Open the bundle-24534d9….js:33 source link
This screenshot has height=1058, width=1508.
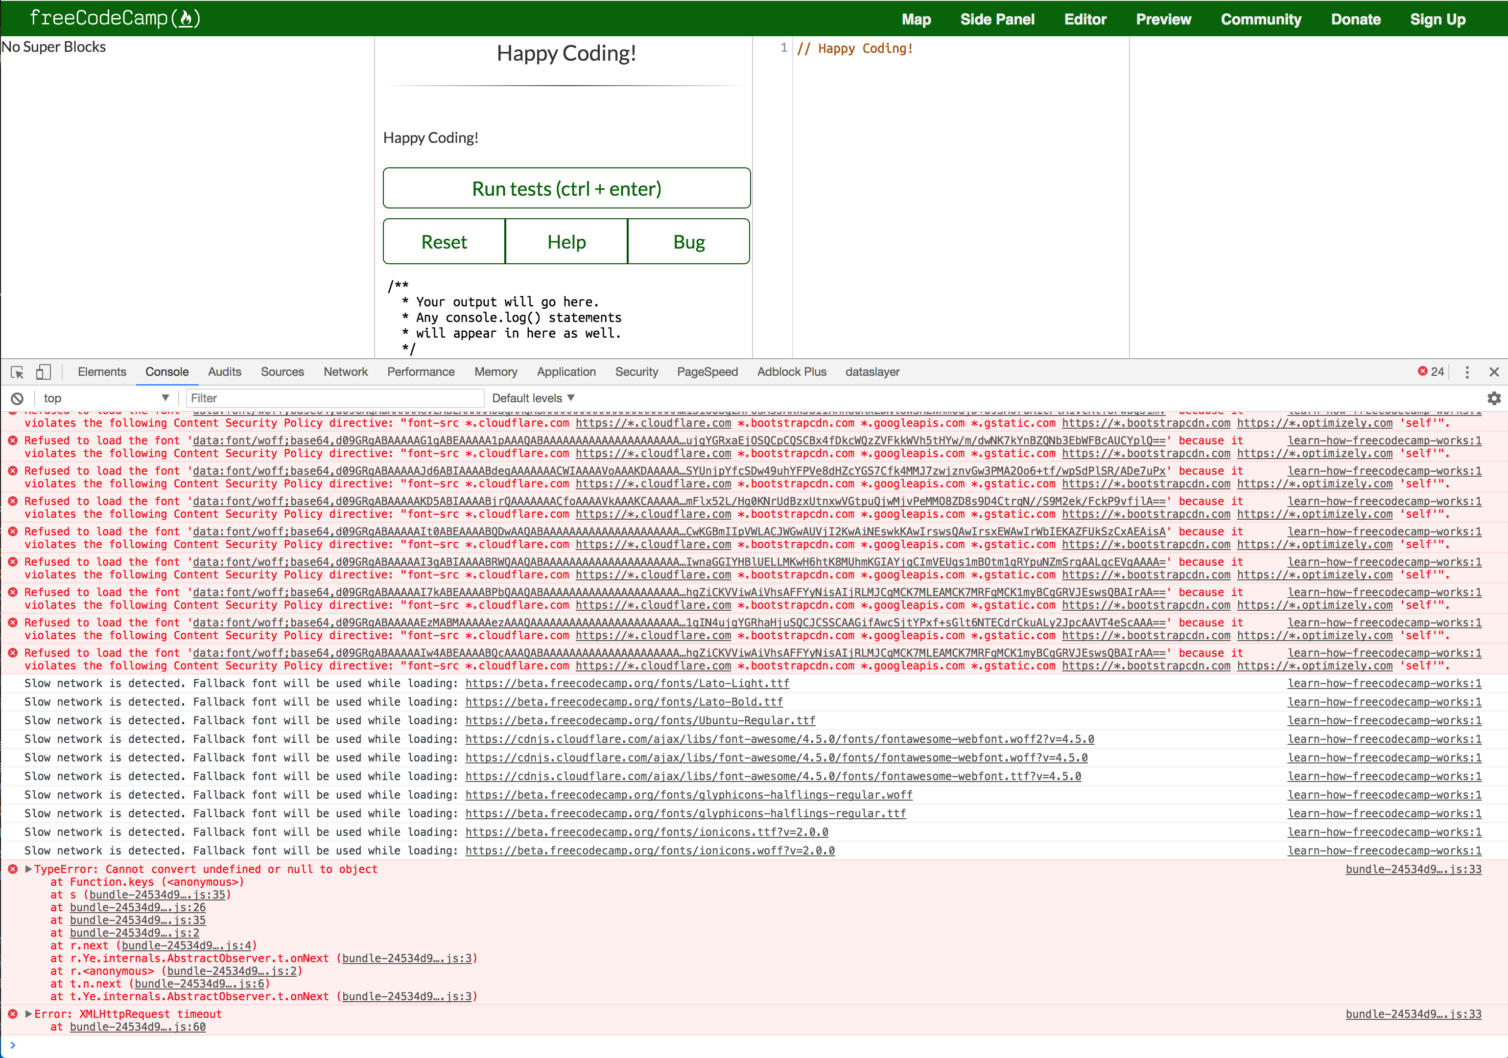(1414, 869)
